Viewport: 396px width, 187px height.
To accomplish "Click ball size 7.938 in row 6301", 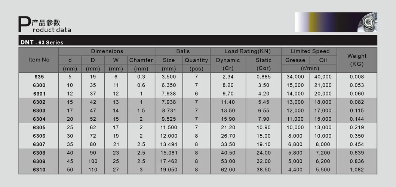I will (169, 94).
